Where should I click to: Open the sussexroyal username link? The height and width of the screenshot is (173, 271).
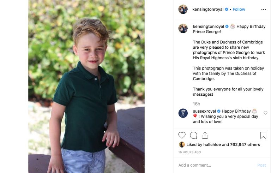pyautogui.click(x=204, y=111)
